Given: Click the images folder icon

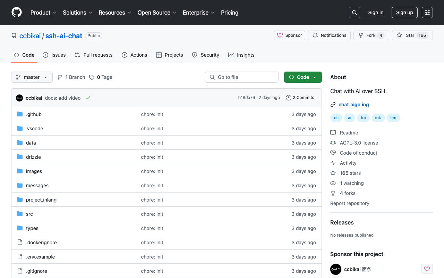Looking at the screenshot, I should [20, 171].
